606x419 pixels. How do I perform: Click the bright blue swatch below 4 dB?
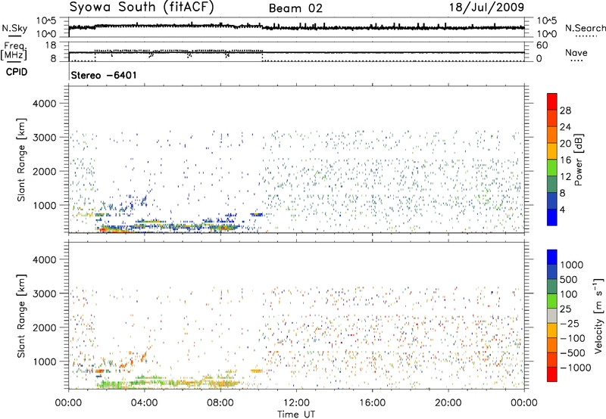pos(552,217)
